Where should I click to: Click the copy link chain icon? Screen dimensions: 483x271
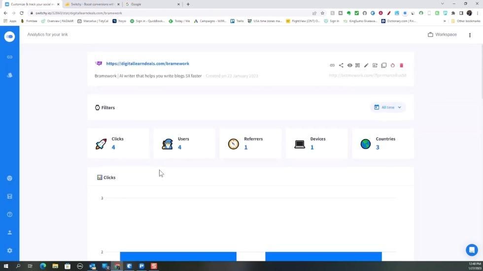coord(332,65)
